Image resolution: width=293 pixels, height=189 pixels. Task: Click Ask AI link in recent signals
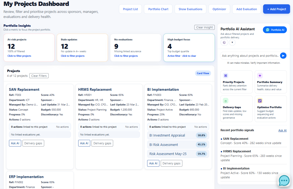point(282,130)
